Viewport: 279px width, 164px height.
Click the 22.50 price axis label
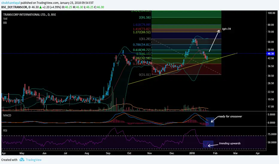(x=271, y=92)
